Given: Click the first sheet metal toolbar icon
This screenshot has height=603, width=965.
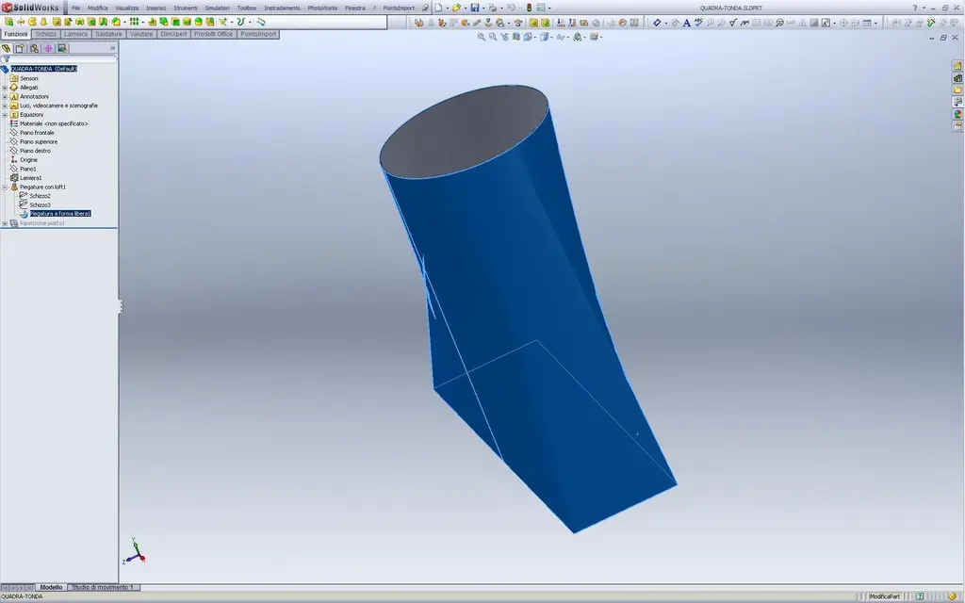Looking at the screenshot, I should (419, 23).
